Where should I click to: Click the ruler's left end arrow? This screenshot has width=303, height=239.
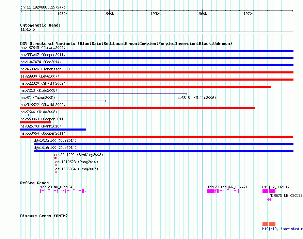pos(21,11)
